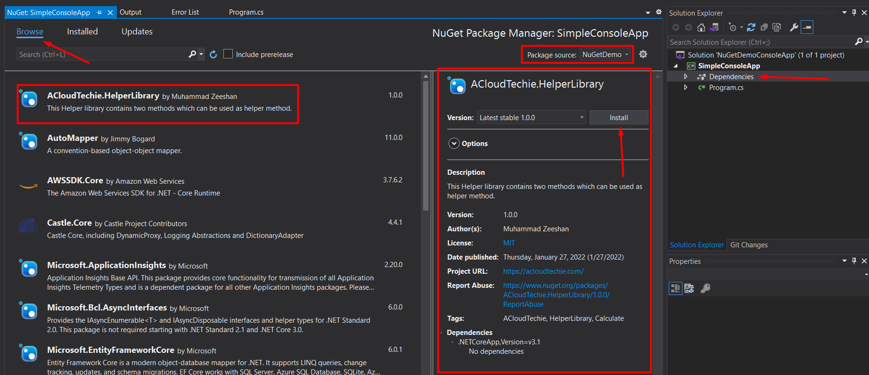Screen dimensions: 869x375
Task: Collapse the Dependencies section in package details
Action: [x=442, y=333]
